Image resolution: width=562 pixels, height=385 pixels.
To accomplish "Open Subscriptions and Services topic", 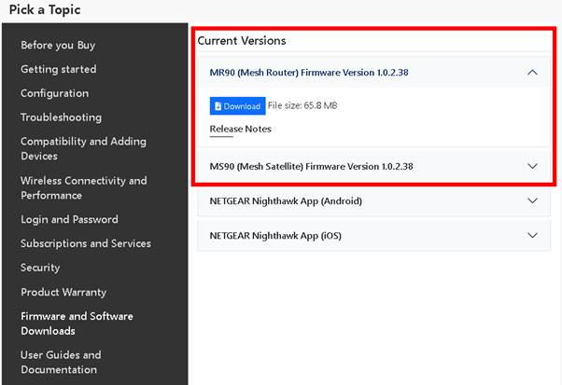I will point(86,243).
